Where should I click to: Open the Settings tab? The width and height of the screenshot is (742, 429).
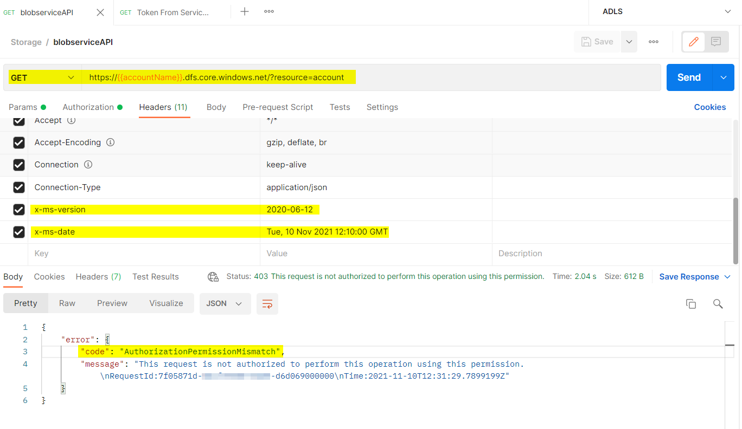click(382, 107)
